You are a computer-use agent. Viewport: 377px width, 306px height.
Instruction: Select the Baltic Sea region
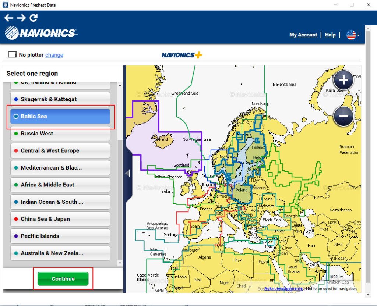(x=60, y=117)
